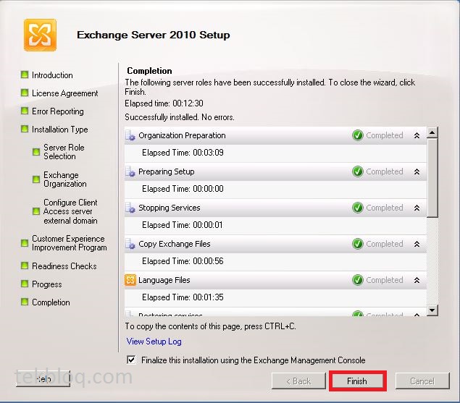Viewport: 460px width, 403px height.
Task: Select the Introduction step label
Action: click(52, 75)
